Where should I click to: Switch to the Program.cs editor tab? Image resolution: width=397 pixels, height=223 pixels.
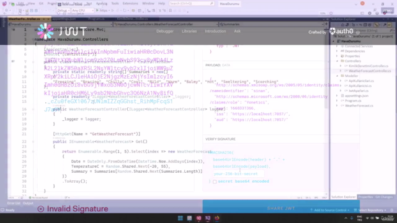point(96,19)
